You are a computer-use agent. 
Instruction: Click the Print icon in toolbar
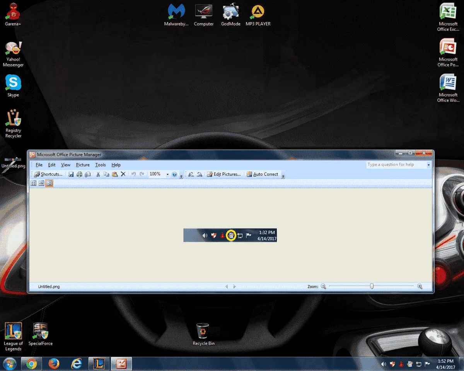79,174
